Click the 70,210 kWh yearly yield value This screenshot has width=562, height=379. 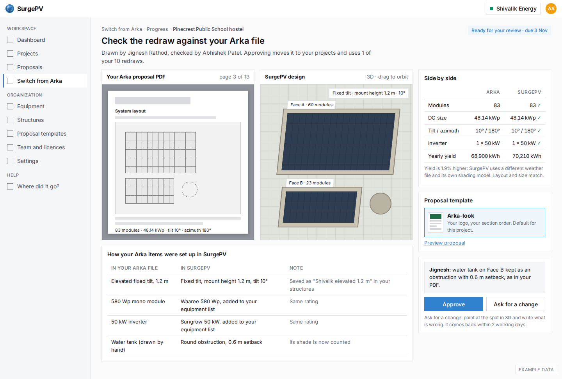527,156
